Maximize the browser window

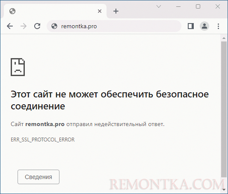pos(198,6)
